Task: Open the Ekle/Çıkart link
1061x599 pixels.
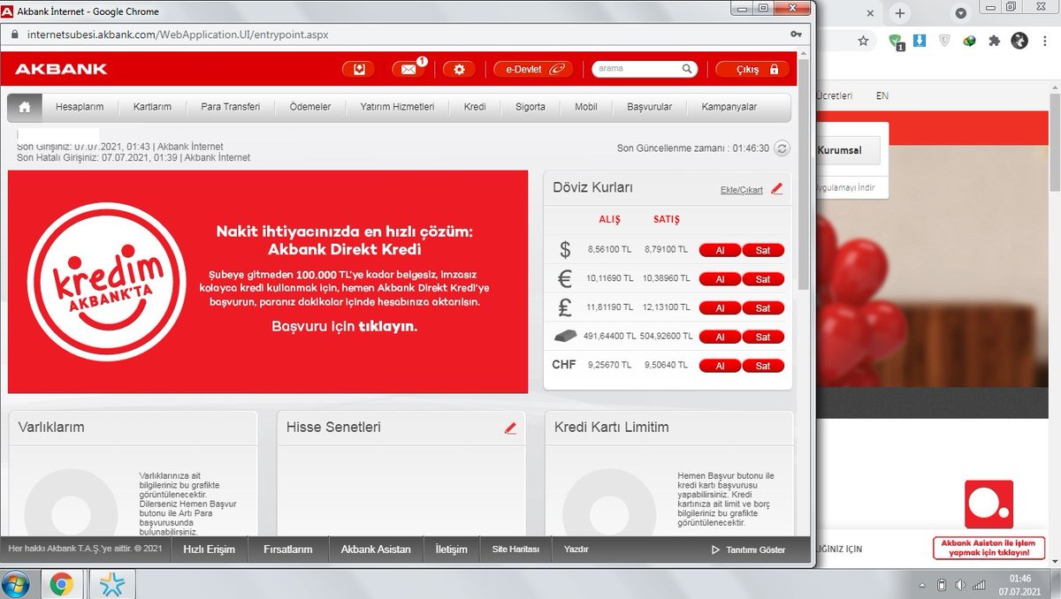Action: [742, 190]
